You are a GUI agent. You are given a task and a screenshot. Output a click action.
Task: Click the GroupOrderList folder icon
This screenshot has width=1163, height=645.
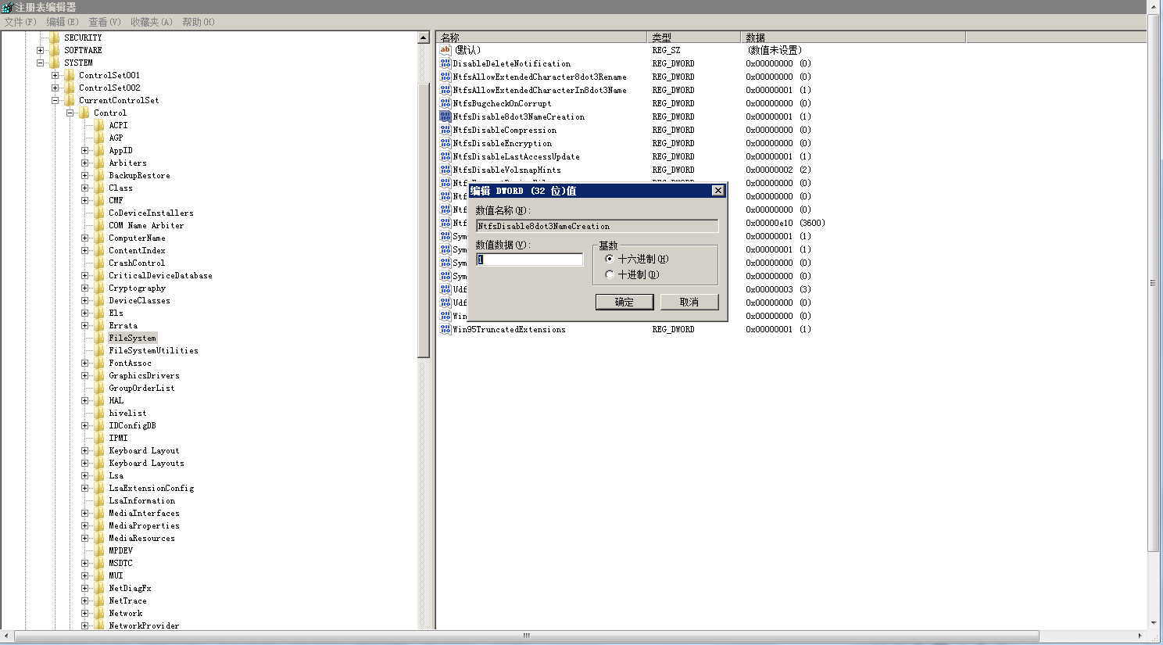(x=99, y=388)
